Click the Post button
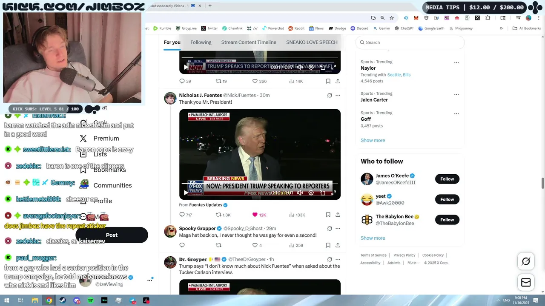545x306 pixels. [x=112, y=235]
